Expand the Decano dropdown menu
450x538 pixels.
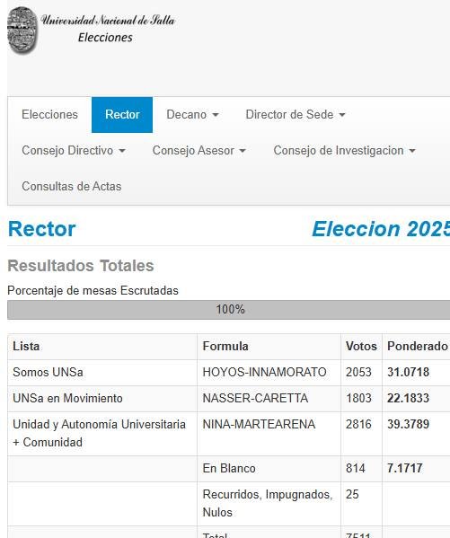tap(192, 115)
